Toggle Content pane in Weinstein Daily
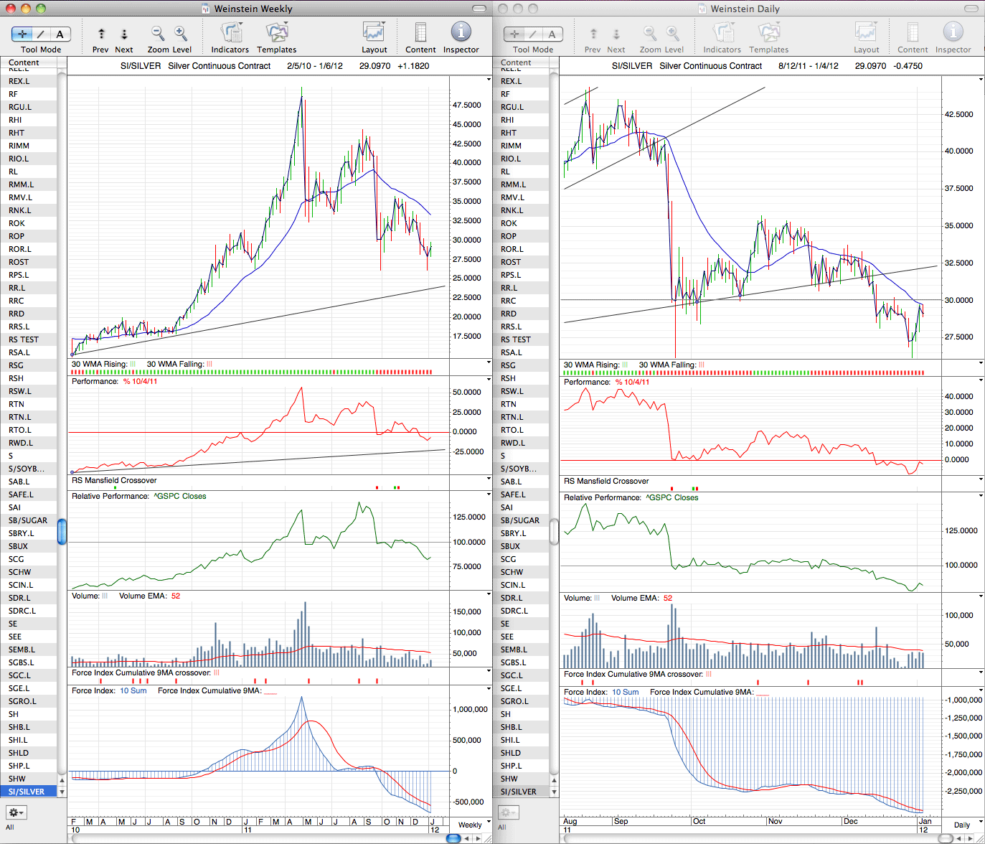This screenshot has height=844, width=985. (x=913, y=37)
